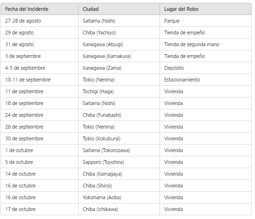Click the Fecha del Incidente column header

(x=40, y=9)
